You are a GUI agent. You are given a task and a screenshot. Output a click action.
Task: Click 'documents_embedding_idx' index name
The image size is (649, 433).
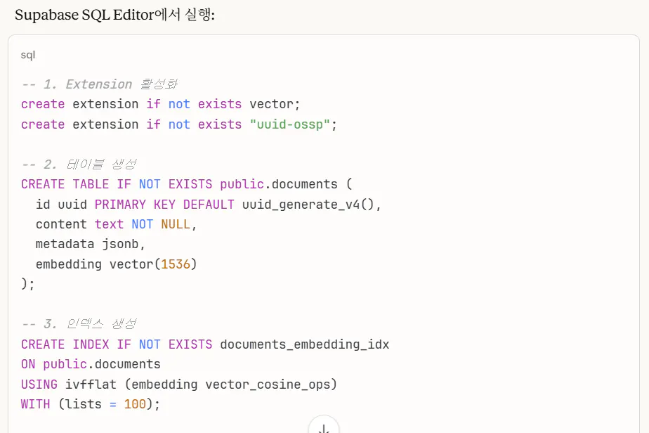(305, 344)
